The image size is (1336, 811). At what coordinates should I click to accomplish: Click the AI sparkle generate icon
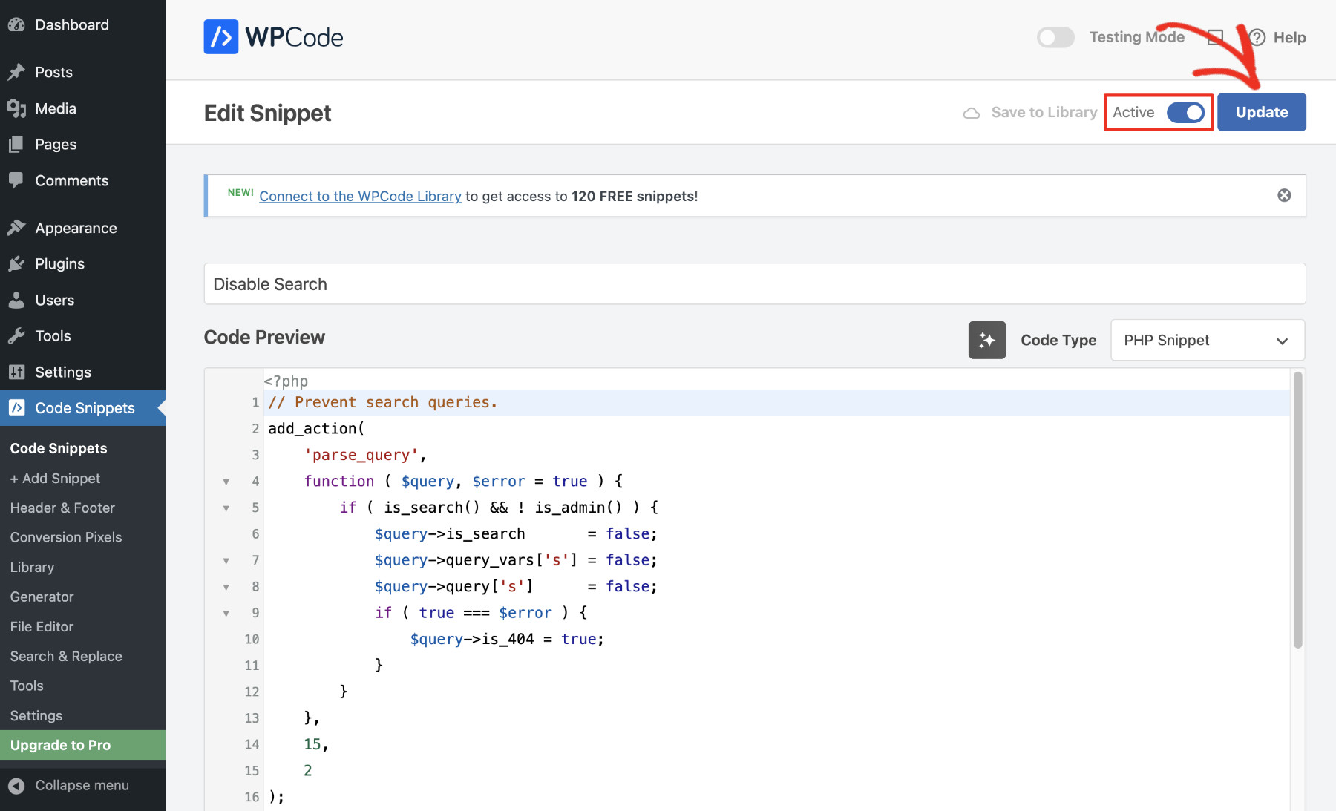(986, 340)
